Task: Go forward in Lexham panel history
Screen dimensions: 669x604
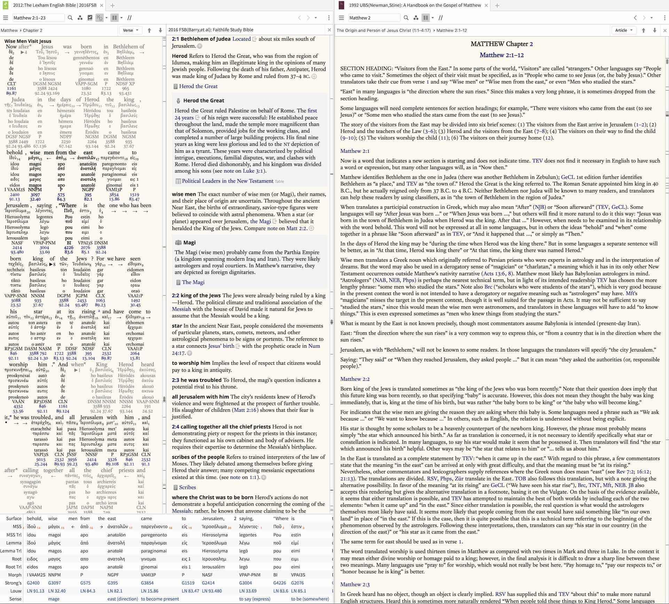Action: (308, 18)
